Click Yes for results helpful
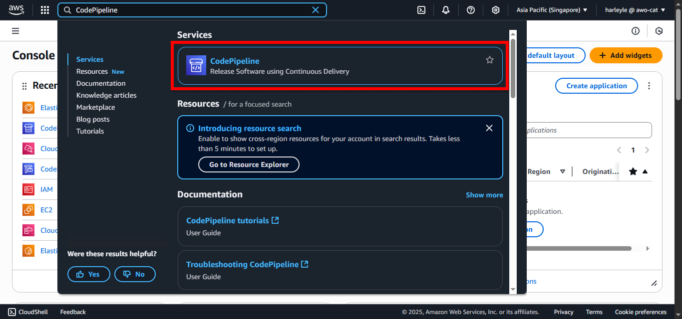The width and height of the screenshot is (682, 319). pos(88,274)
